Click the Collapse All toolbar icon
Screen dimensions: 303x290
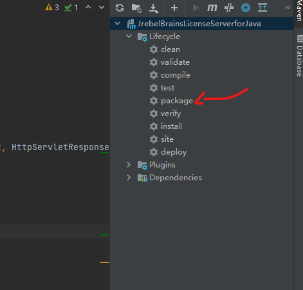click(262, 8)
